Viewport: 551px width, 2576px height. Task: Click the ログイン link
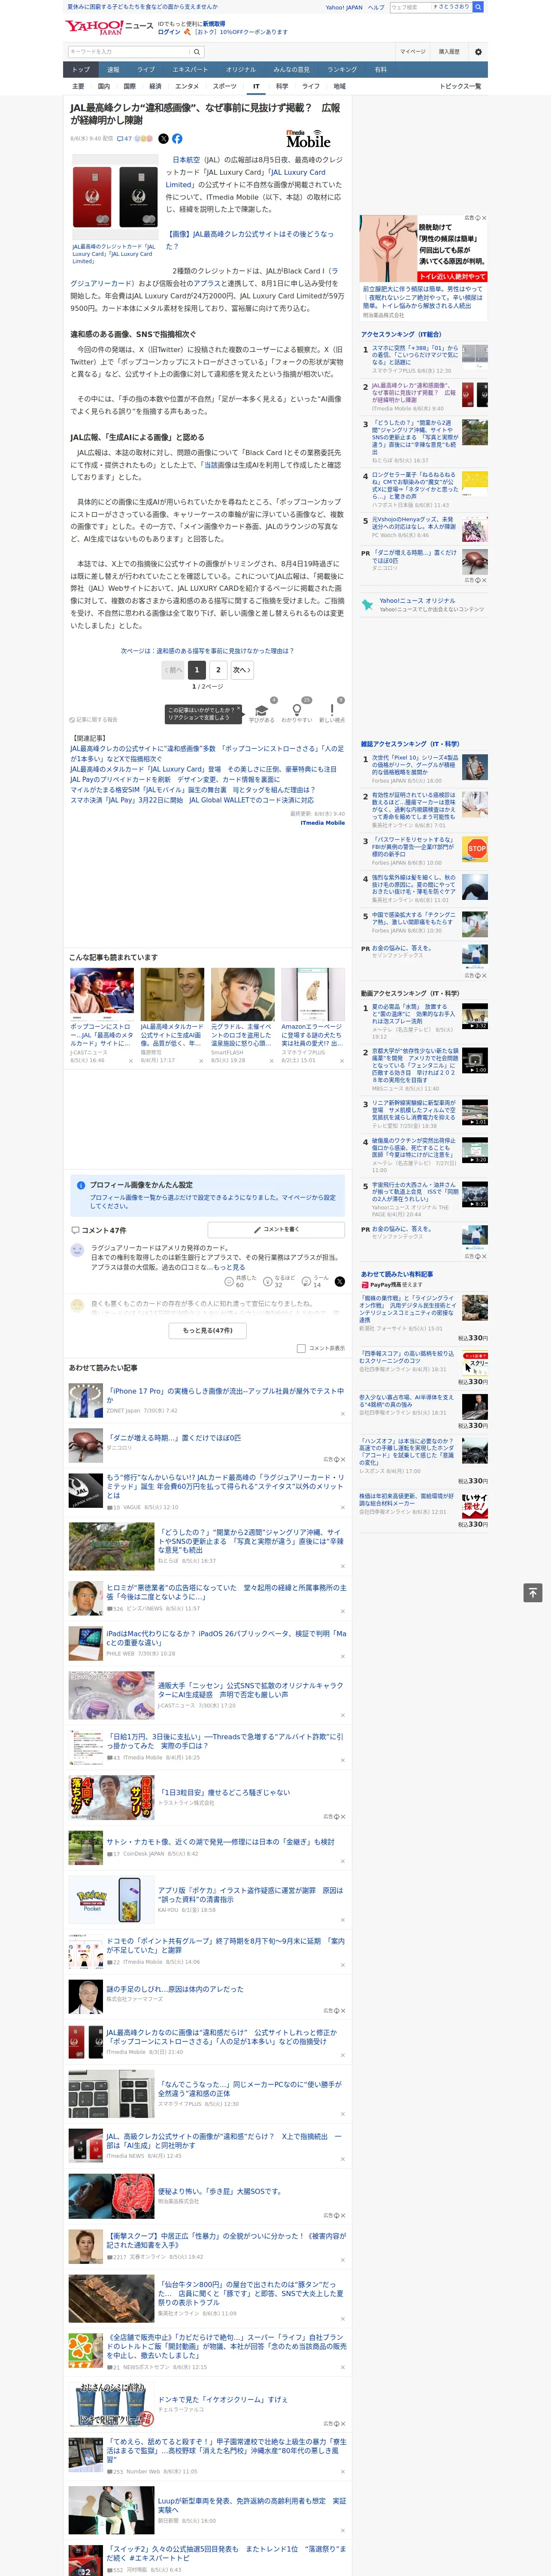click(169, 32)
